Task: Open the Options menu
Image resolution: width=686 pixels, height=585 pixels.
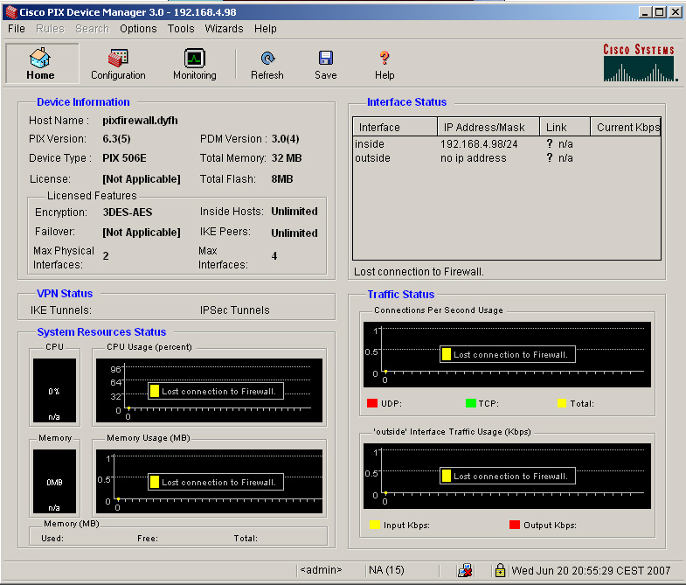Action: [x=138, y=29]
